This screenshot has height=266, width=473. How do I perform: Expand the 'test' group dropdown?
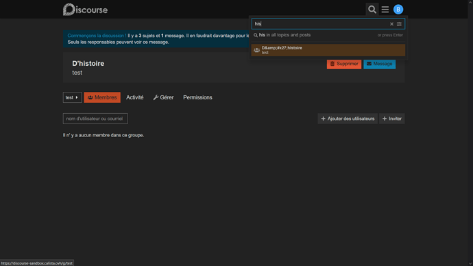(72, 97)
